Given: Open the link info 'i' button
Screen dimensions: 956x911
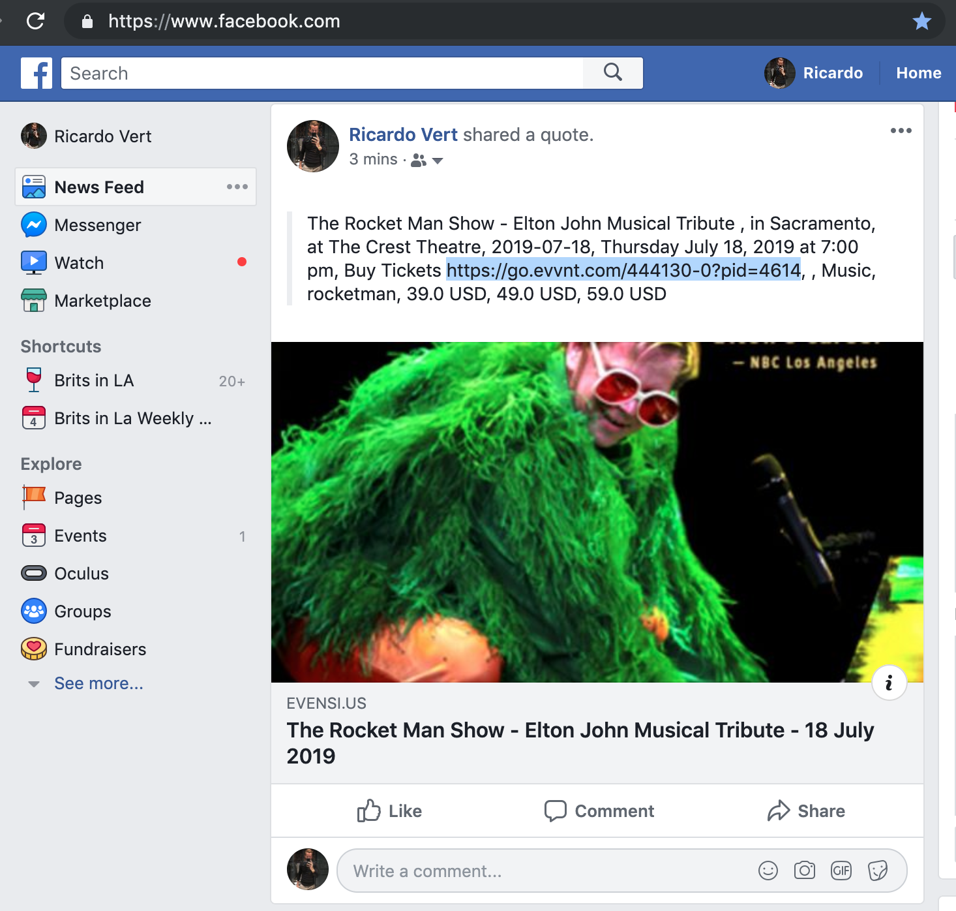Looking at the screenshot, I should tap(889, 683).
